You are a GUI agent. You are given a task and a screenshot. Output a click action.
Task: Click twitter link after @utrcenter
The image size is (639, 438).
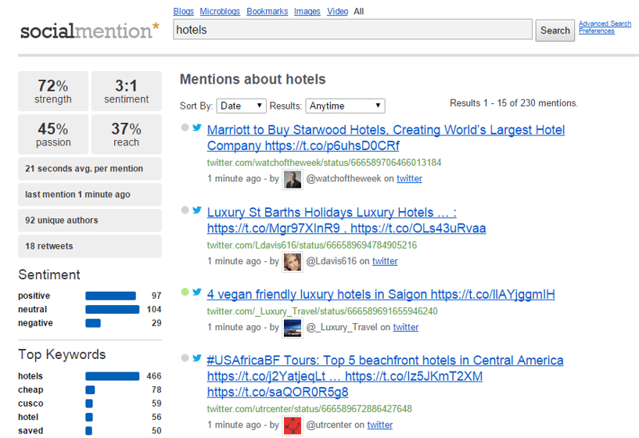[x=380, y=425]
